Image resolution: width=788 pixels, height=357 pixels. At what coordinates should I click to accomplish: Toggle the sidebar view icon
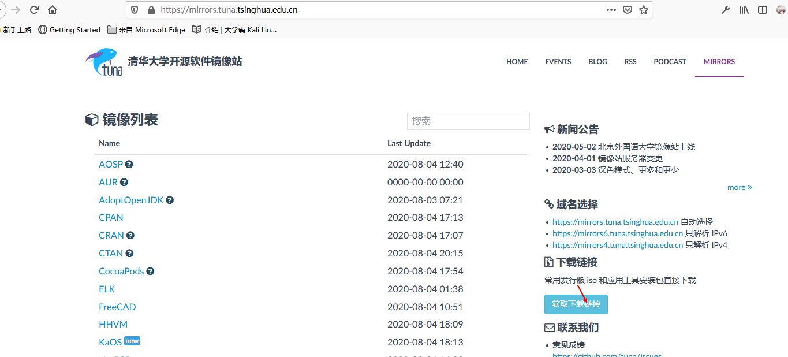(763, 10)
